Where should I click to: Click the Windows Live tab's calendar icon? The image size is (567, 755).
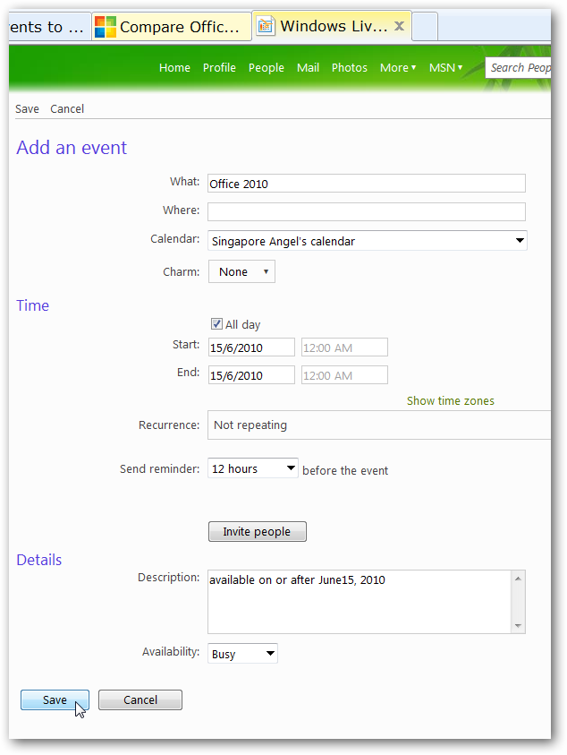pos(265,26)
